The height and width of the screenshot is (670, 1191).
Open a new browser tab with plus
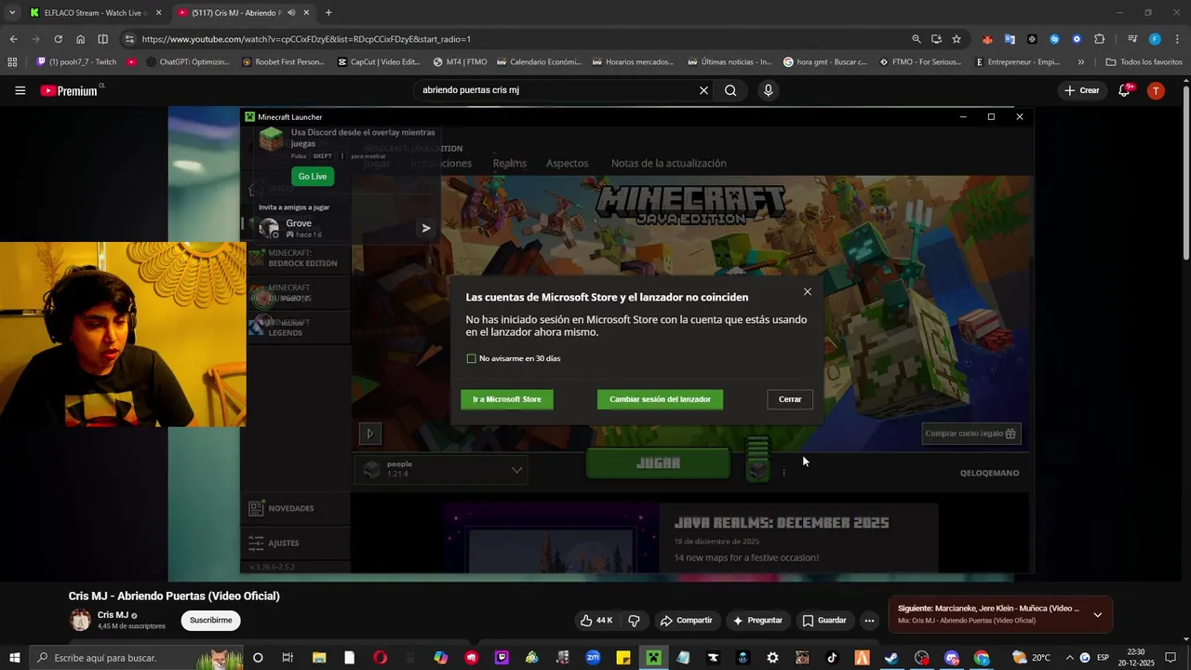coord(328,12)
